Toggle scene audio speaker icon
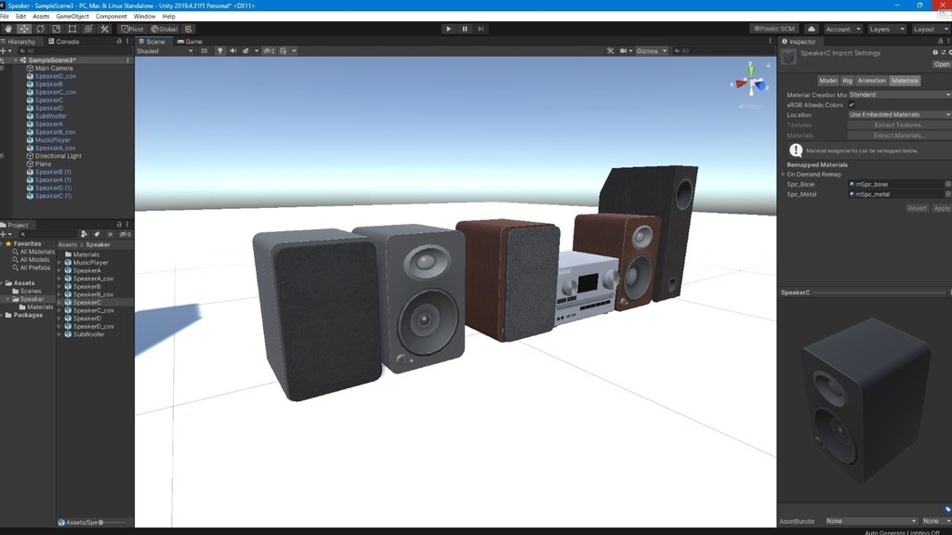Viewport: 952px width, 535px height. click(x=233, y=51)
